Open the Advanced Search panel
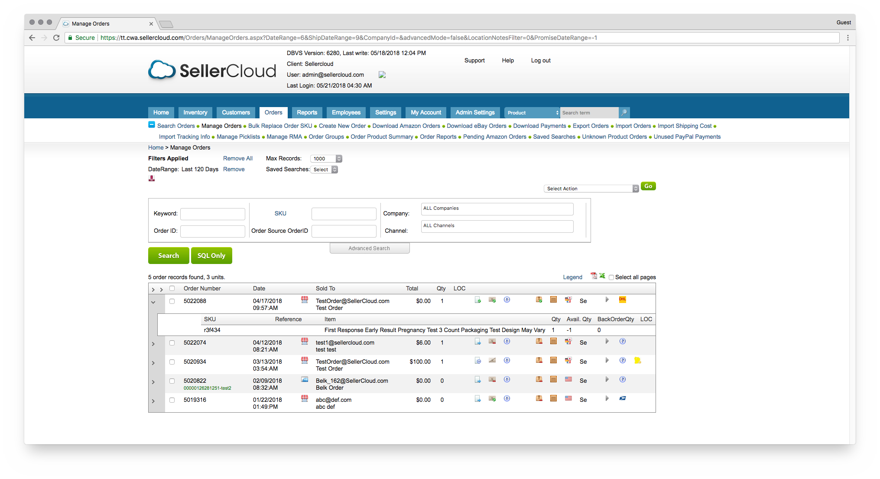Screen dimensions: 880x479 click(370, 248)
